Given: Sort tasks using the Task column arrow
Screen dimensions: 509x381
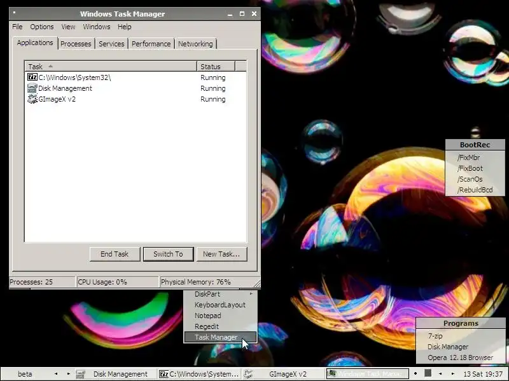Looking at the screenshot, I should tap(50, 66).
